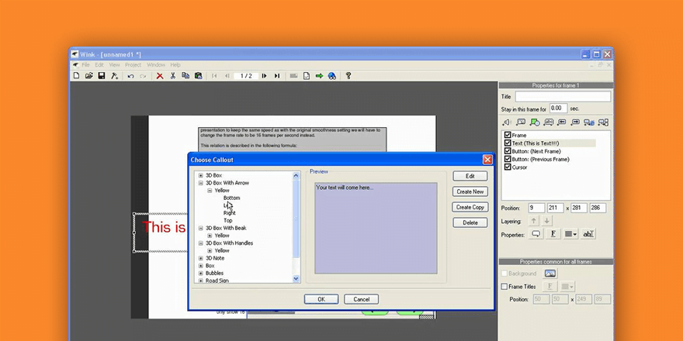Select Bottom under Yellow callouts
683x341 pixels.
(231, 198)
